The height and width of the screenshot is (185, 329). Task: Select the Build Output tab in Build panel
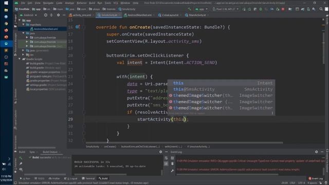pyautogui.click(x=50, y=152)
